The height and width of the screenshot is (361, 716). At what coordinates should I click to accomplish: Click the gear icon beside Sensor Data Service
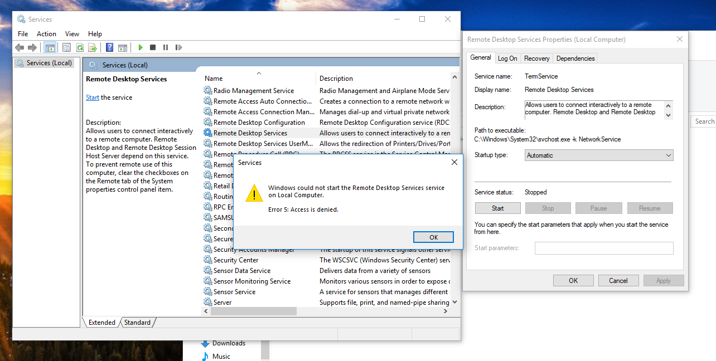[x=208, y=270]
